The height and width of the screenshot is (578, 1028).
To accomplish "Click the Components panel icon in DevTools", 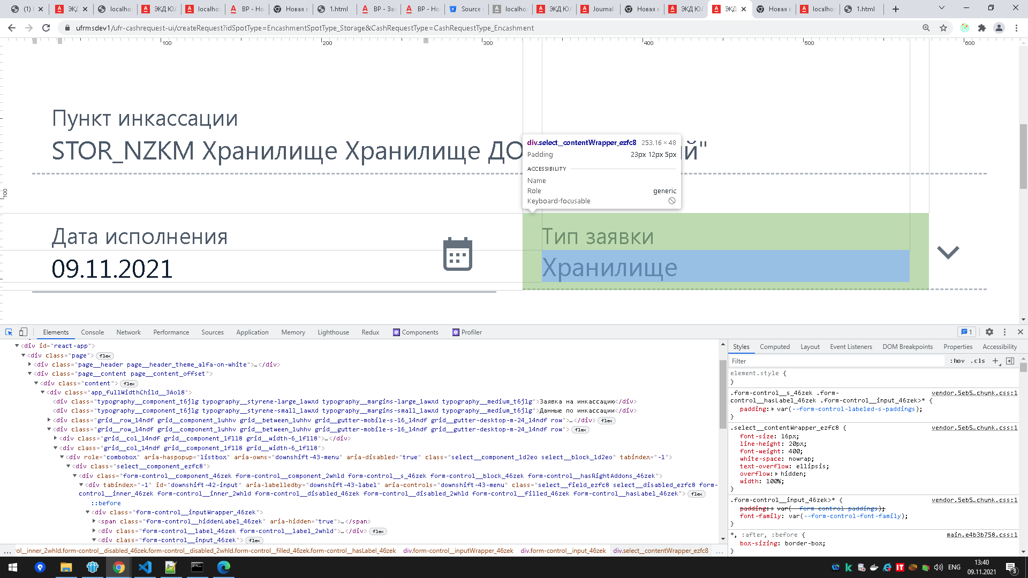I will tap(396, 332).
